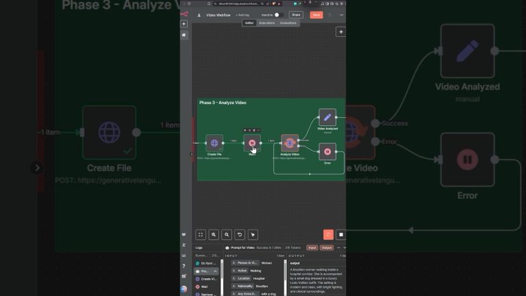Click the delete trash icon above Wait node

254,130
